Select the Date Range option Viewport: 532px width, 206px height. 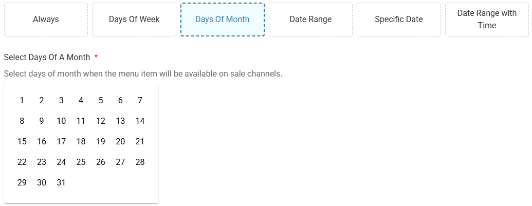pos(310,20)
